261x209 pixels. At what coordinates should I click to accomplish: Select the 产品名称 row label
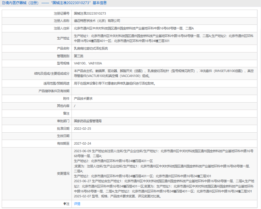63,48
